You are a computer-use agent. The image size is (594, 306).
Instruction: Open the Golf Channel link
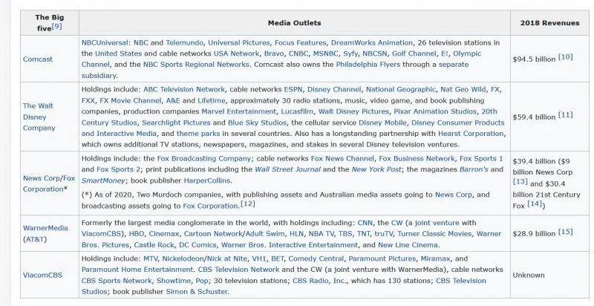[414, 53]
